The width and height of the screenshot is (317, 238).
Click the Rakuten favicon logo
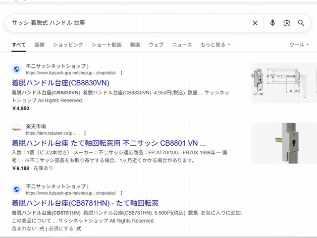[16, 129]
